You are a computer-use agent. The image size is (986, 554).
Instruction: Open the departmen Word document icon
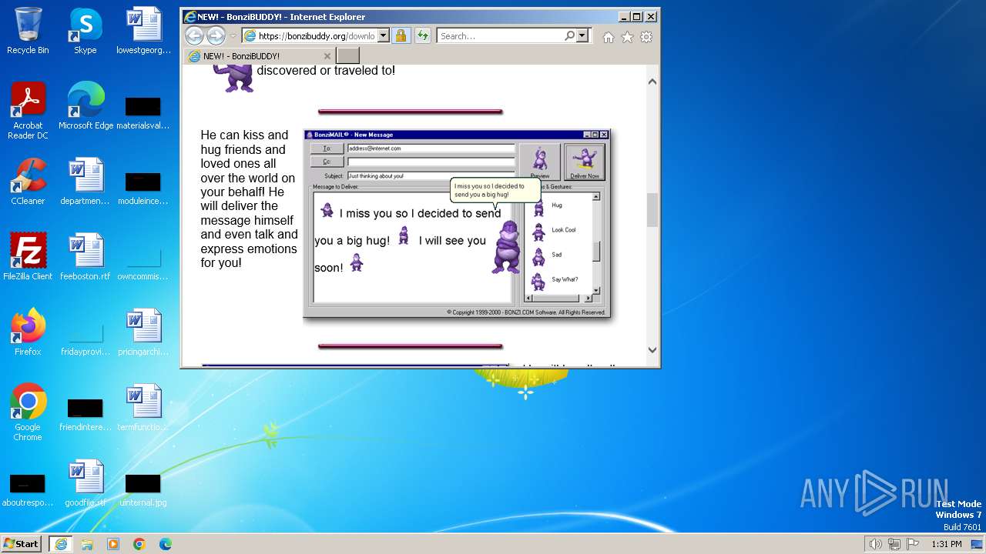pos(85,182)
